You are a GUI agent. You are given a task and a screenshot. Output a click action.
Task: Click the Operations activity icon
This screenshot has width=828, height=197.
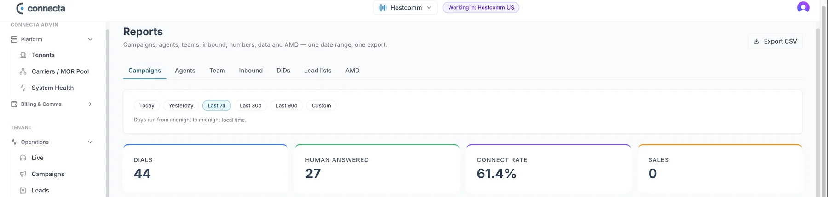(14, 142)
